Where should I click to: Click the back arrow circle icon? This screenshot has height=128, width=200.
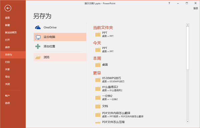click(8, 8)
